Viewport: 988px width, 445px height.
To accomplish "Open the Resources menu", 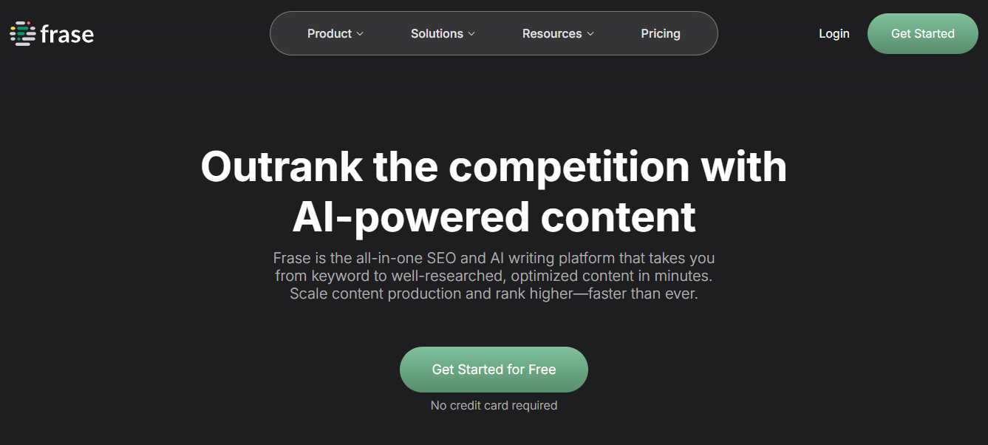I will point(551,33).
